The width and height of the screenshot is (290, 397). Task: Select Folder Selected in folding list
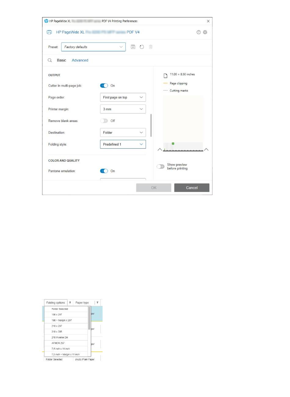pos(66,309)
